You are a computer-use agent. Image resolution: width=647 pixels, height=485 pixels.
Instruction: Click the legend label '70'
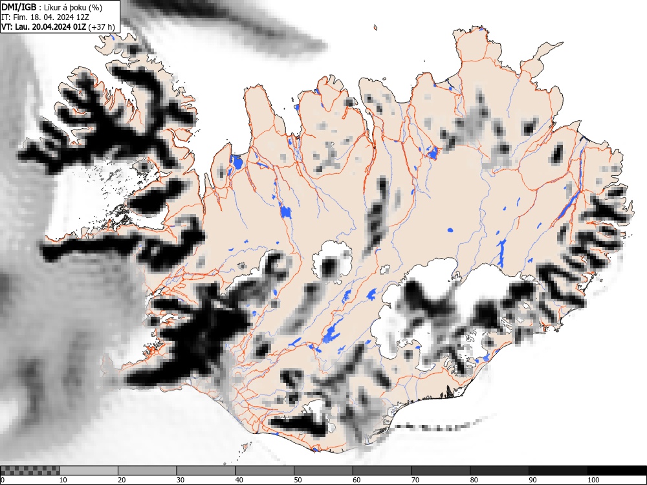coord(415,480)
